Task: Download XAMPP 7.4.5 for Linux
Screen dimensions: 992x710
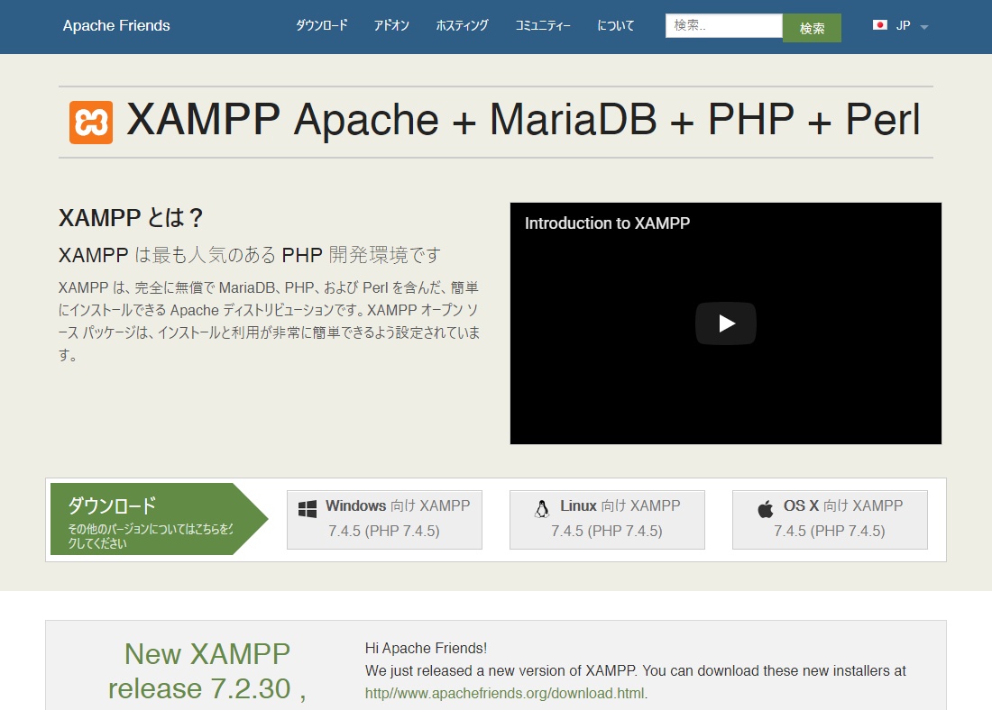Action: click(607, 519)
